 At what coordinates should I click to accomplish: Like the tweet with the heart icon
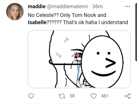[93, 96]
